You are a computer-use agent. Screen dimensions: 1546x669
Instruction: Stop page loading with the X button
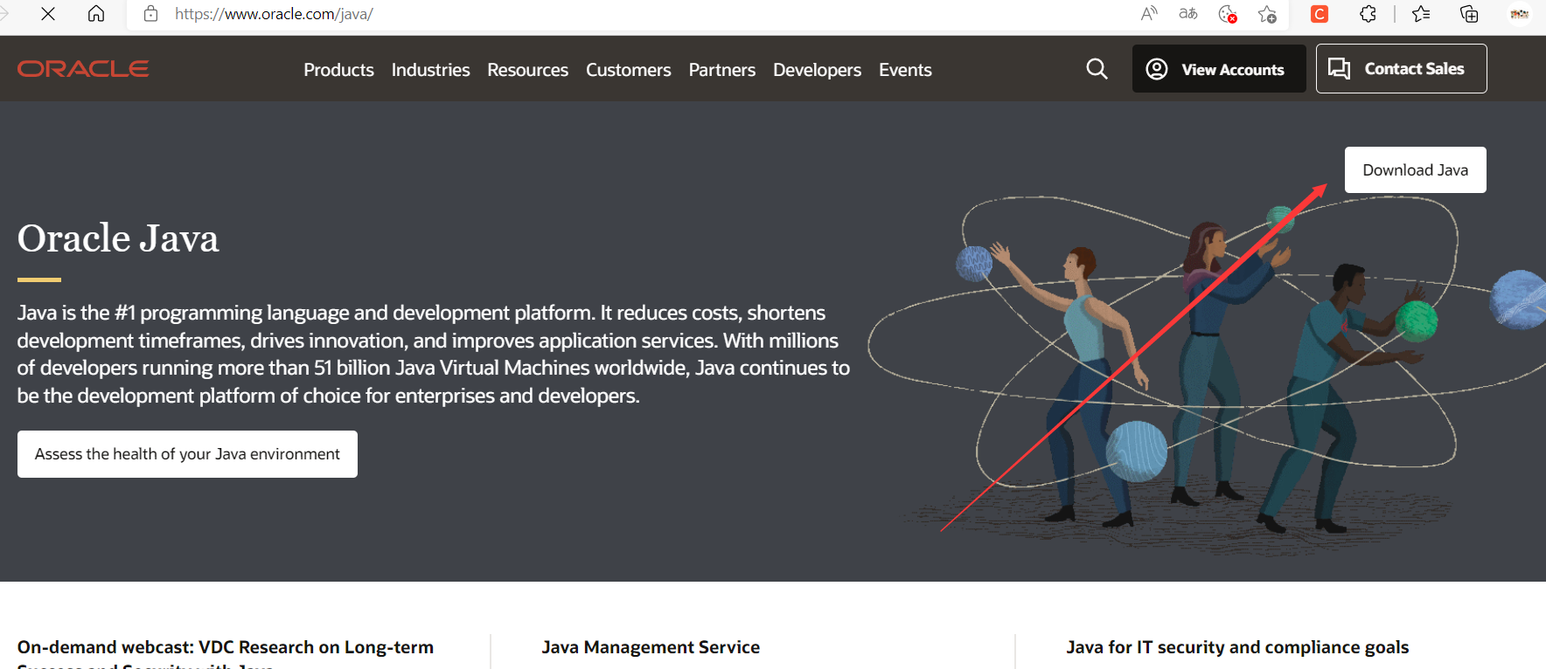pyautogui.click(x=48, y=14)
